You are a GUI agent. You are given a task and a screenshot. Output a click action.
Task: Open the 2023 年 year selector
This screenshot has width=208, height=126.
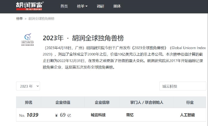point(28,86)
